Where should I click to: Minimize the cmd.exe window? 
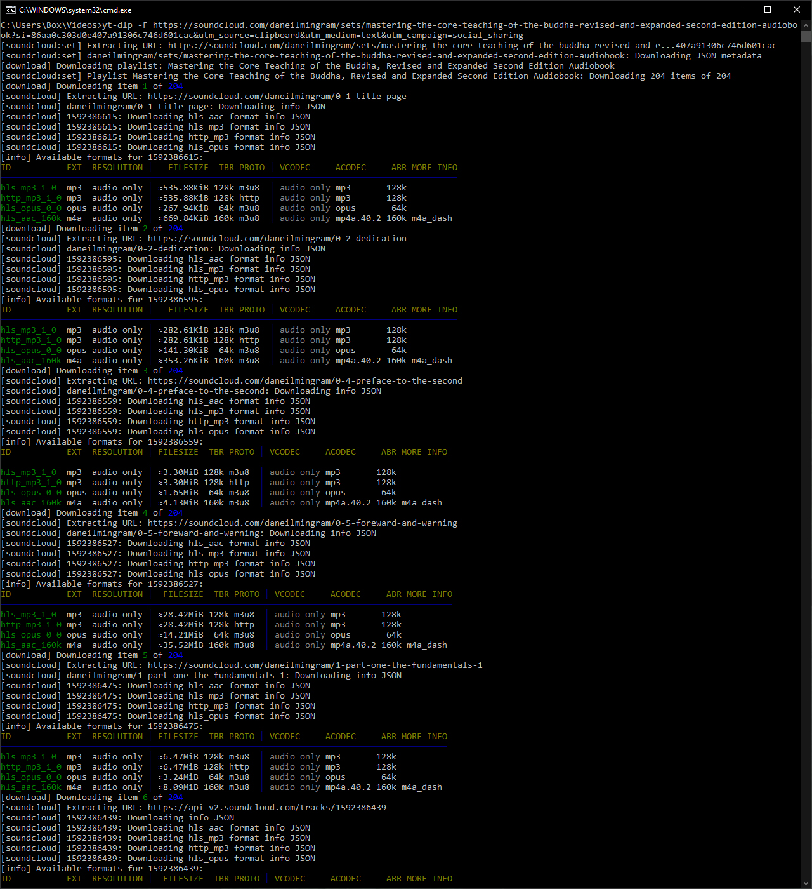[738, 10]
